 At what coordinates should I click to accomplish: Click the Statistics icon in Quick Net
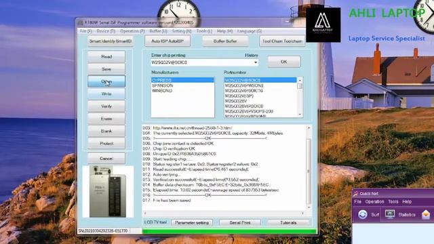(390, 215)
